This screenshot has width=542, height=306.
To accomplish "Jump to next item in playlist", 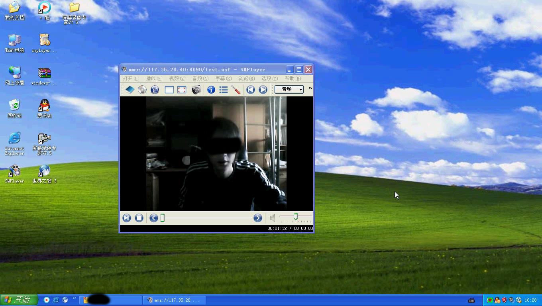I will [x=263, y=90].
